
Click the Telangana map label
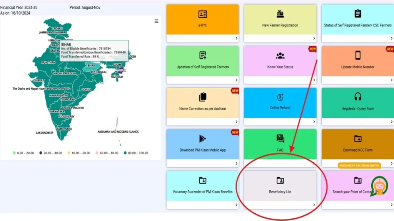pos(68,99)
